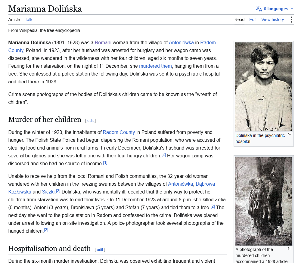Open the Radom County link in the first paragraph
The height and width of the screenshot is (263, 295).
[x=208, y=42]
